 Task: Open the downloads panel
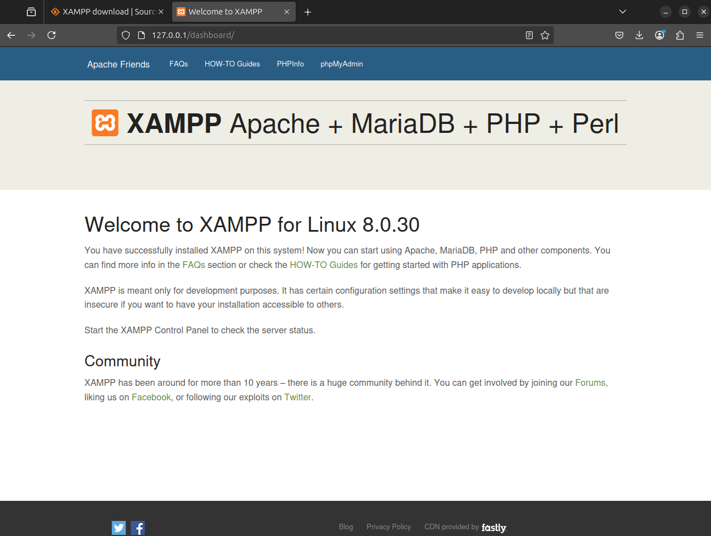pos(639,35)
